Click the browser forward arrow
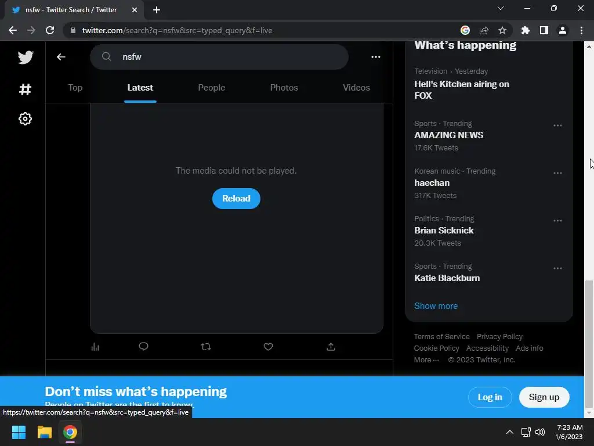The width and height of the screenshot is (594, 446). click(31, 30)
